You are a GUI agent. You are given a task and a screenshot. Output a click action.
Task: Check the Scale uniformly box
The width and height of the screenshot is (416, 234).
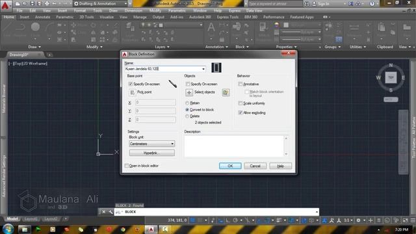(x=240, y=103)
